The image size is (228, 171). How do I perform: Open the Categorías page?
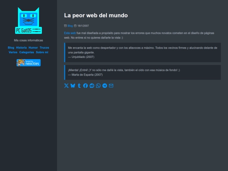27,52
